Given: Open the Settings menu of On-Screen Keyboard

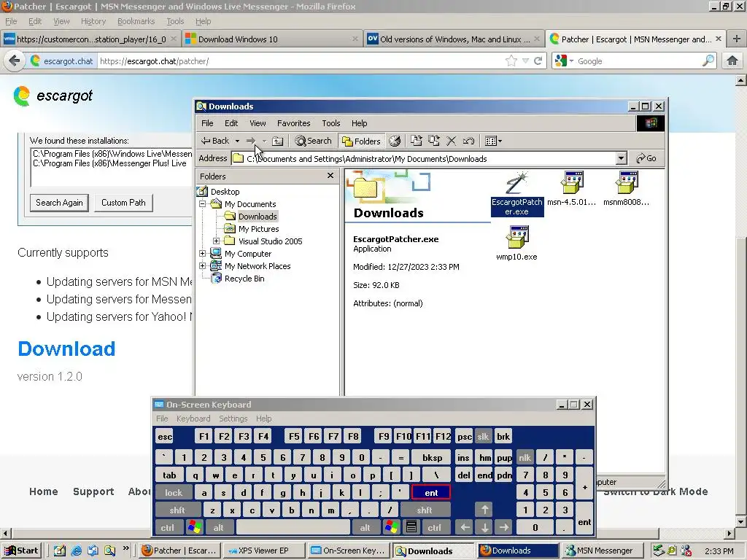Looking at the screenshot, I should pos(233,419).
